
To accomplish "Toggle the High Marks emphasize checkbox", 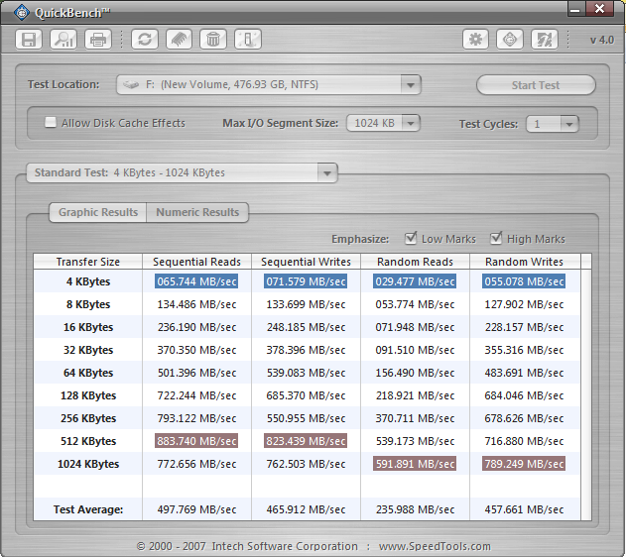I will coord(496,239).
